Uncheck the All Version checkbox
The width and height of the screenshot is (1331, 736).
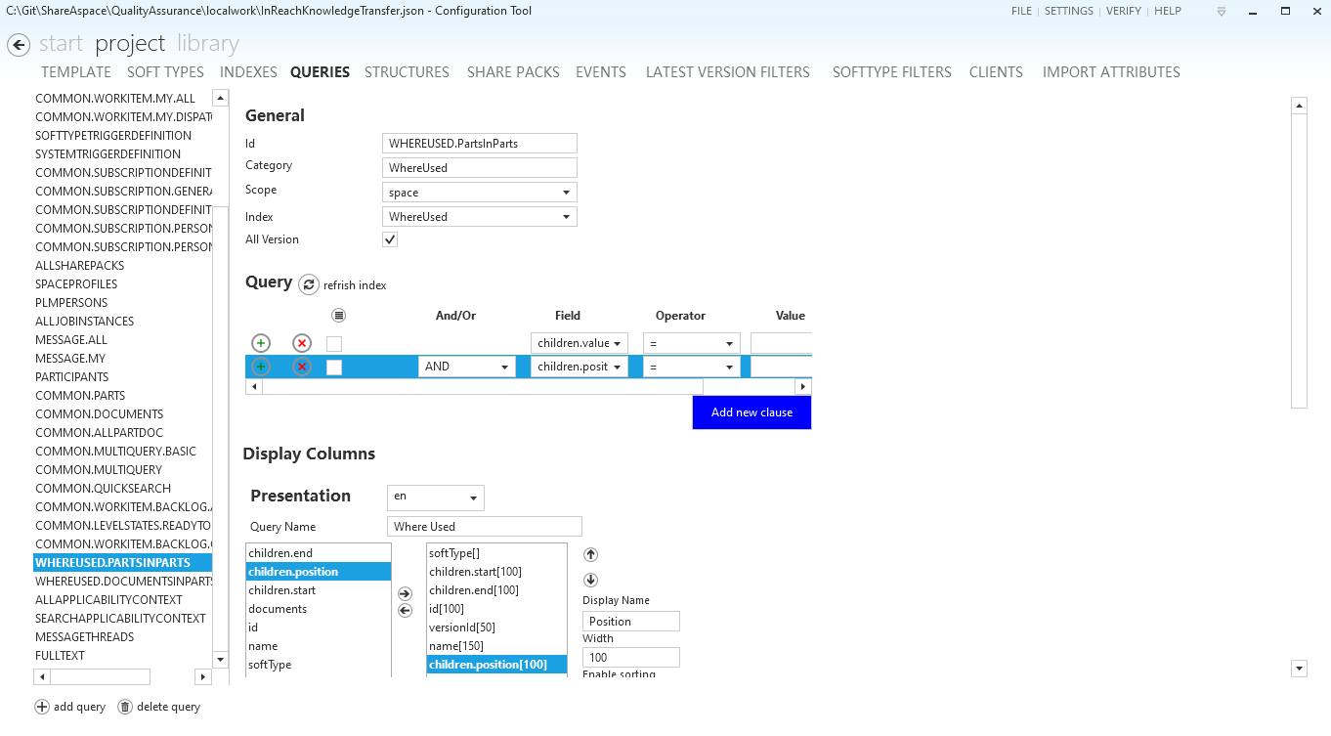[x=389, y=238]
